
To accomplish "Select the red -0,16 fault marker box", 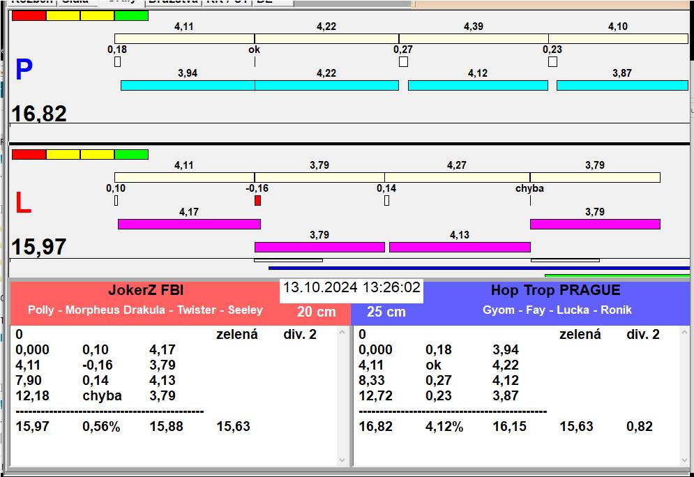I will pyautogui.click(x=257, y=200).
